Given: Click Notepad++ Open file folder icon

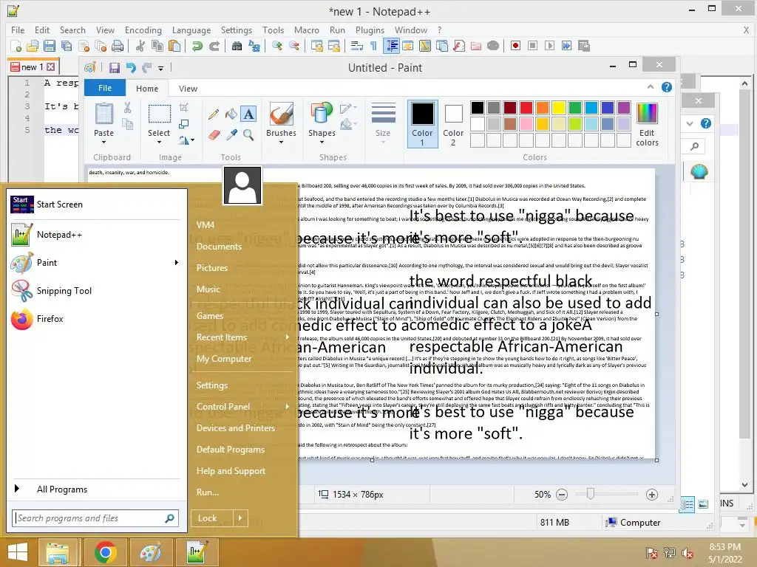Looking at the screenshot, I should point(33,46).
